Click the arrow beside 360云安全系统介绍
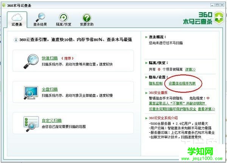Screen dimensions: 227x163 click(x=146, y=118)
